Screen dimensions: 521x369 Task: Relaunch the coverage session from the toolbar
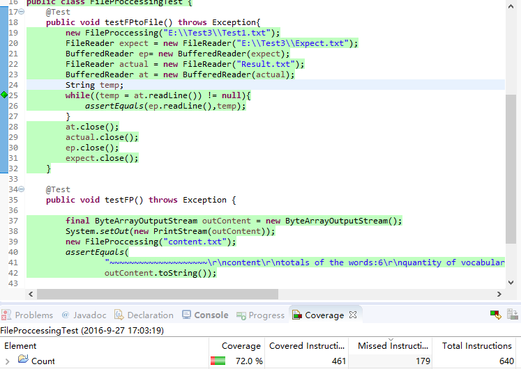(x=495, y=315)
